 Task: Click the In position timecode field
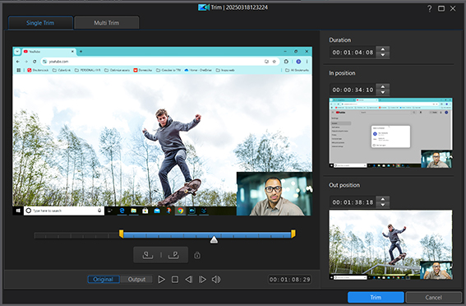tap(353, 90)
